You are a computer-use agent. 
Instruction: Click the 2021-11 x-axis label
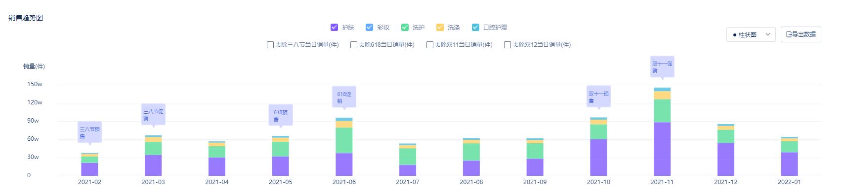tap(662, 182)
